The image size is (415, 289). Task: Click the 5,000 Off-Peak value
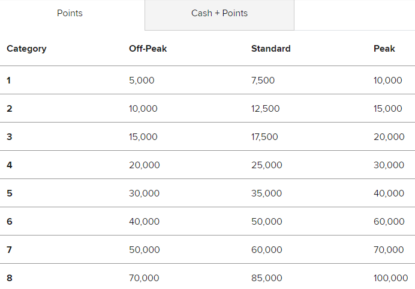click(x=142, y=81)
